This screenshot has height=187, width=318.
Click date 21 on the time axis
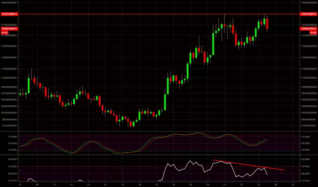point(225,185)
